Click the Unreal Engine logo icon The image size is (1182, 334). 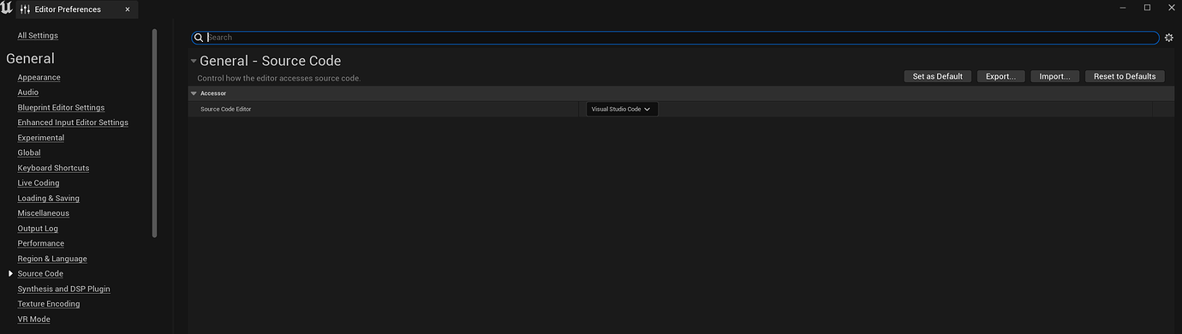[7, 9]
